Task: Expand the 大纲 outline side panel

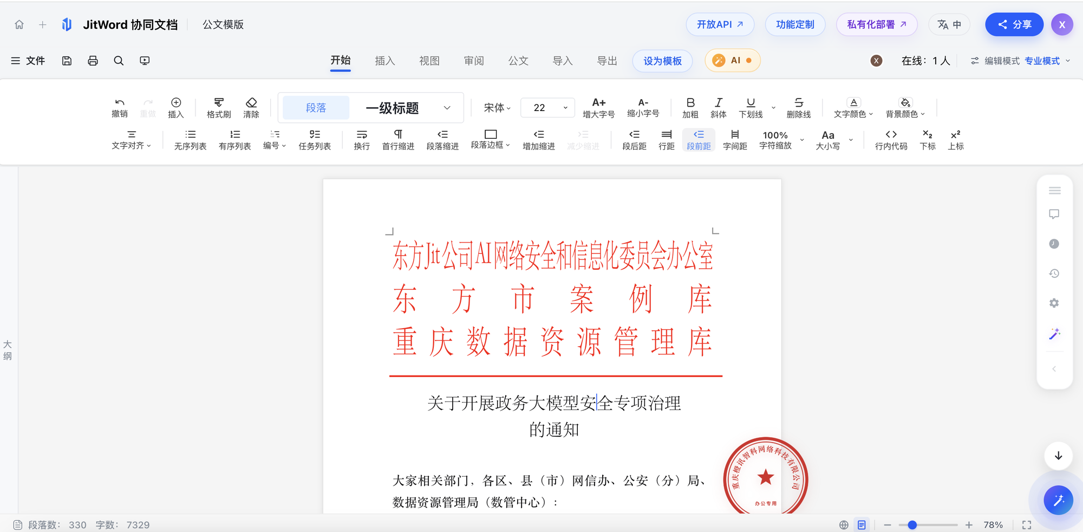Action: pyautogui.click(x=8, y=350)
